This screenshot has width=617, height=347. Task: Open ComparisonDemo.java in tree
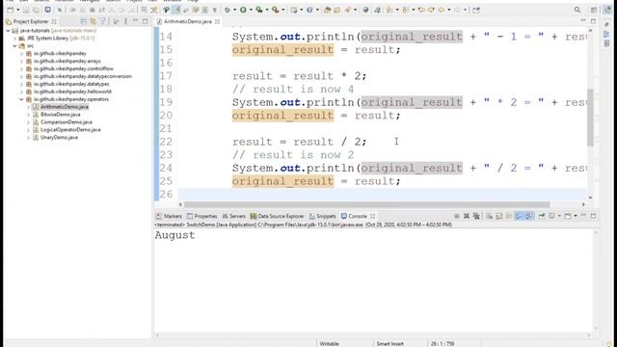tap(67, 122)
